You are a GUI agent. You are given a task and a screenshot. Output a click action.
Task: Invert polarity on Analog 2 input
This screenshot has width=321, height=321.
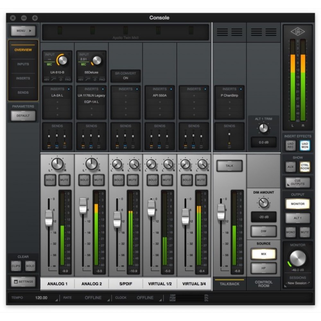[95, 79]
